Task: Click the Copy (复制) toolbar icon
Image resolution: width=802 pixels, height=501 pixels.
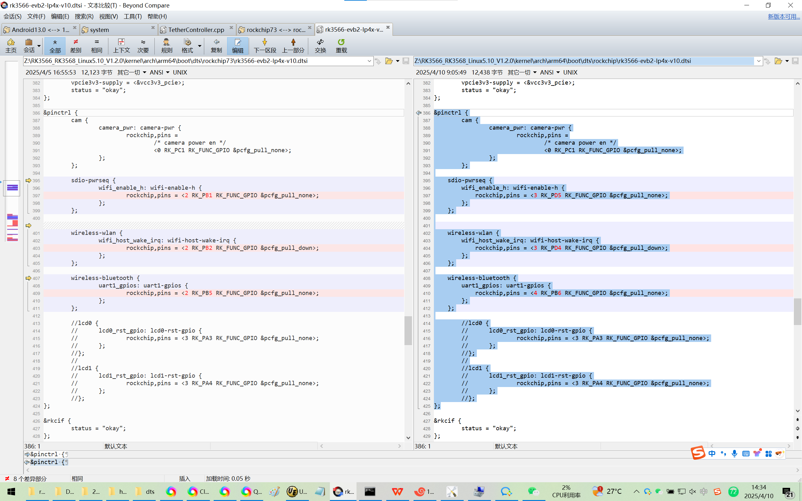Action: pos(216,45)
